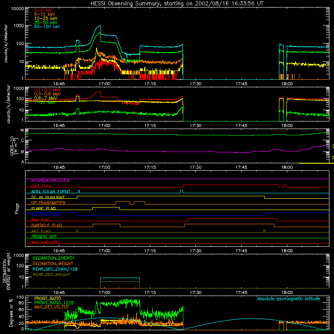This screenshot has width=334, height=334.
Task: Select the SC_TRANSMITTER flag label
Action: pos(48,203)
